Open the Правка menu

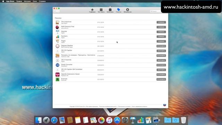19,1
